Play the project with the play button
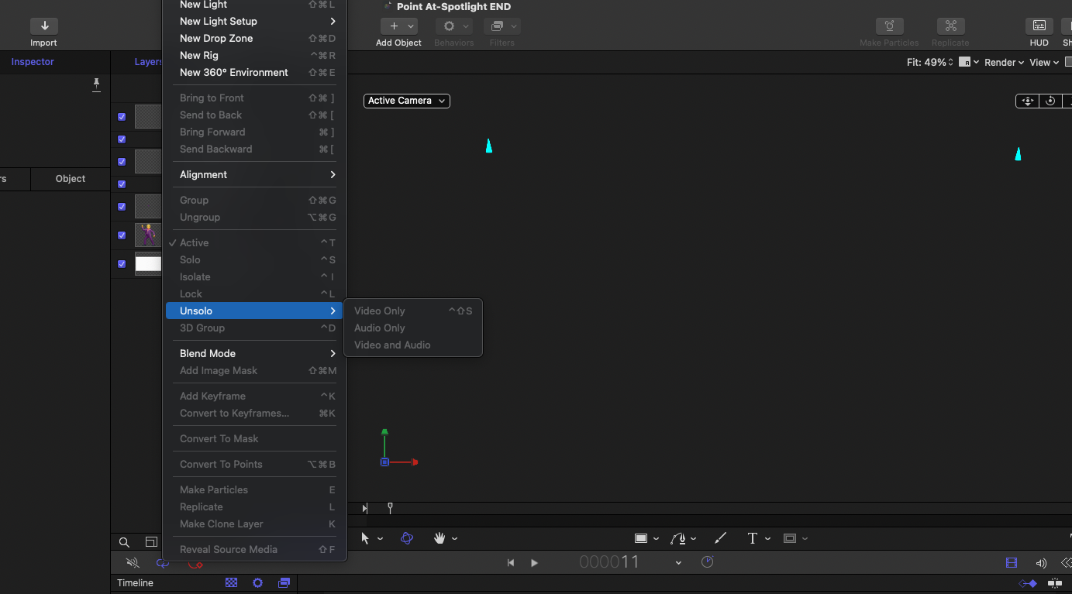1072x594 pixels. 534,563
